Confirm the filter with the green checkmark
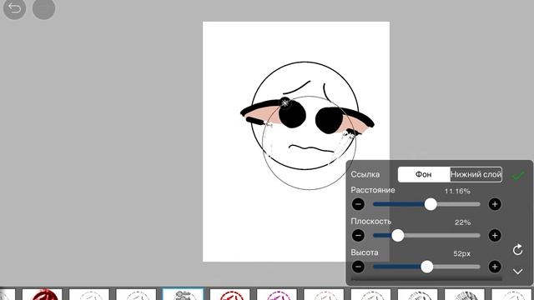The width and height of the screenshot is (534, 300). (518, 175)
